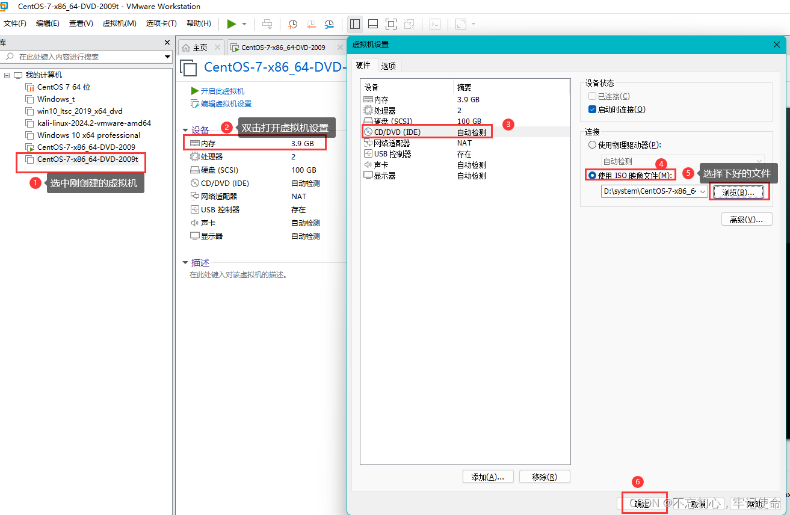The height and width of the screenshot is (515, 790).
Task: Toggle the 已连接(C) checkbox
Action: click(592, 96)
